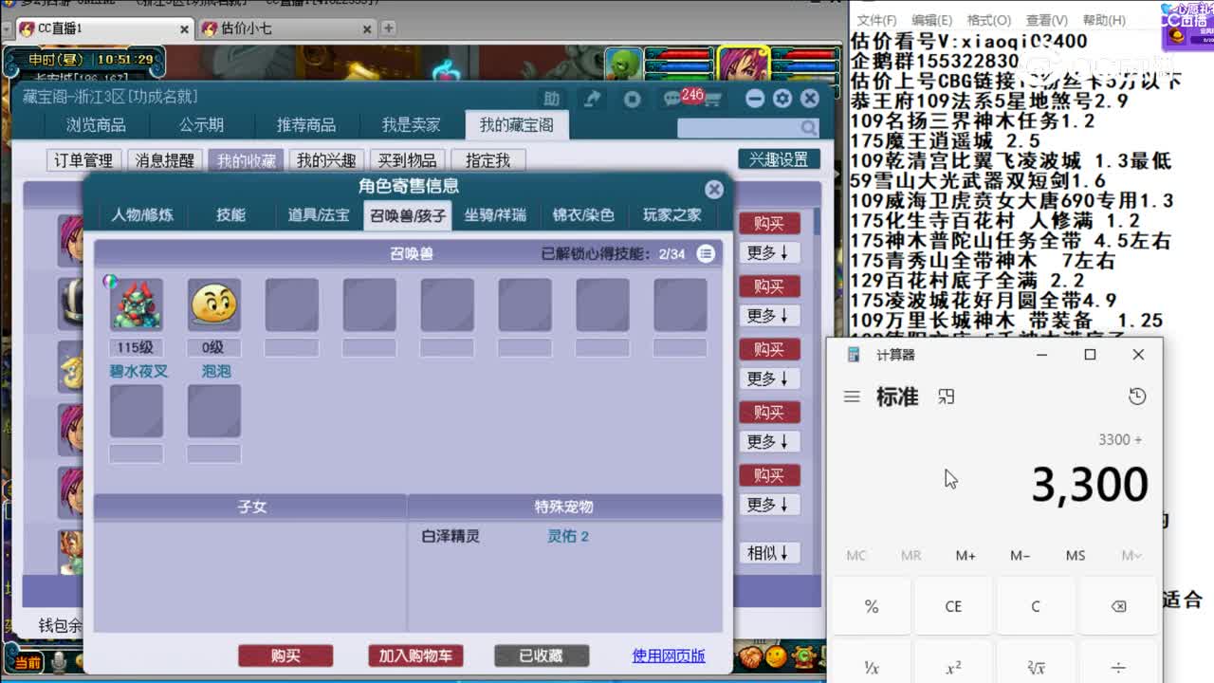Click the record circle icon in 藏宝阁 title bar
Viewport: 1214px width, 683px height.
633,99
